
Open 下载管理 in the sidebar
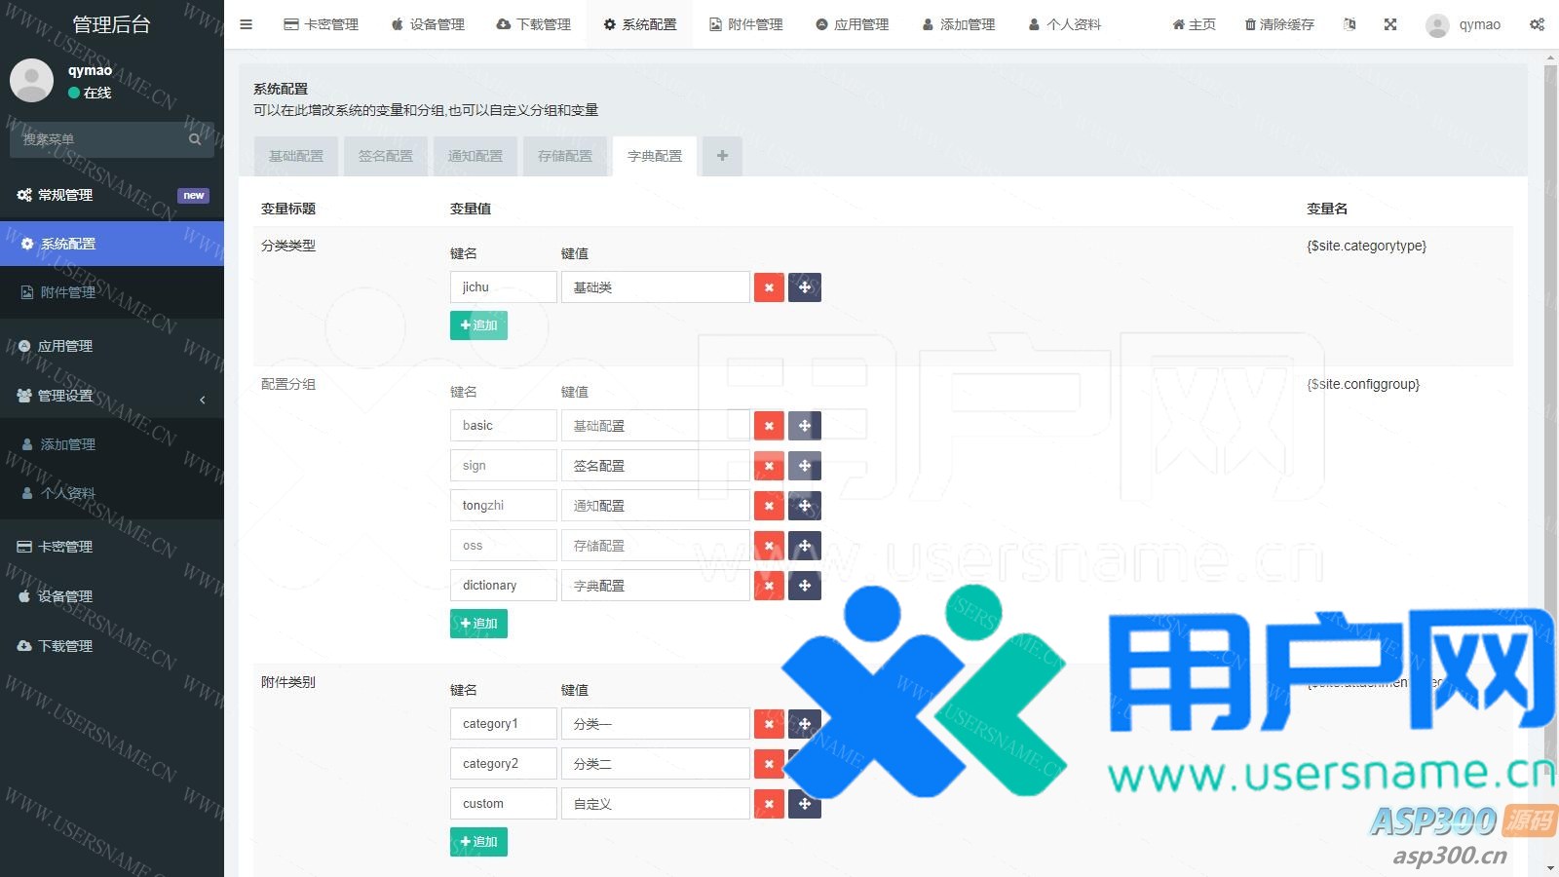coord(112,646)
